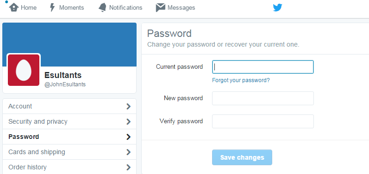Open Security and privacy settings
Screen dimensions: 369x174
(69, 121)
